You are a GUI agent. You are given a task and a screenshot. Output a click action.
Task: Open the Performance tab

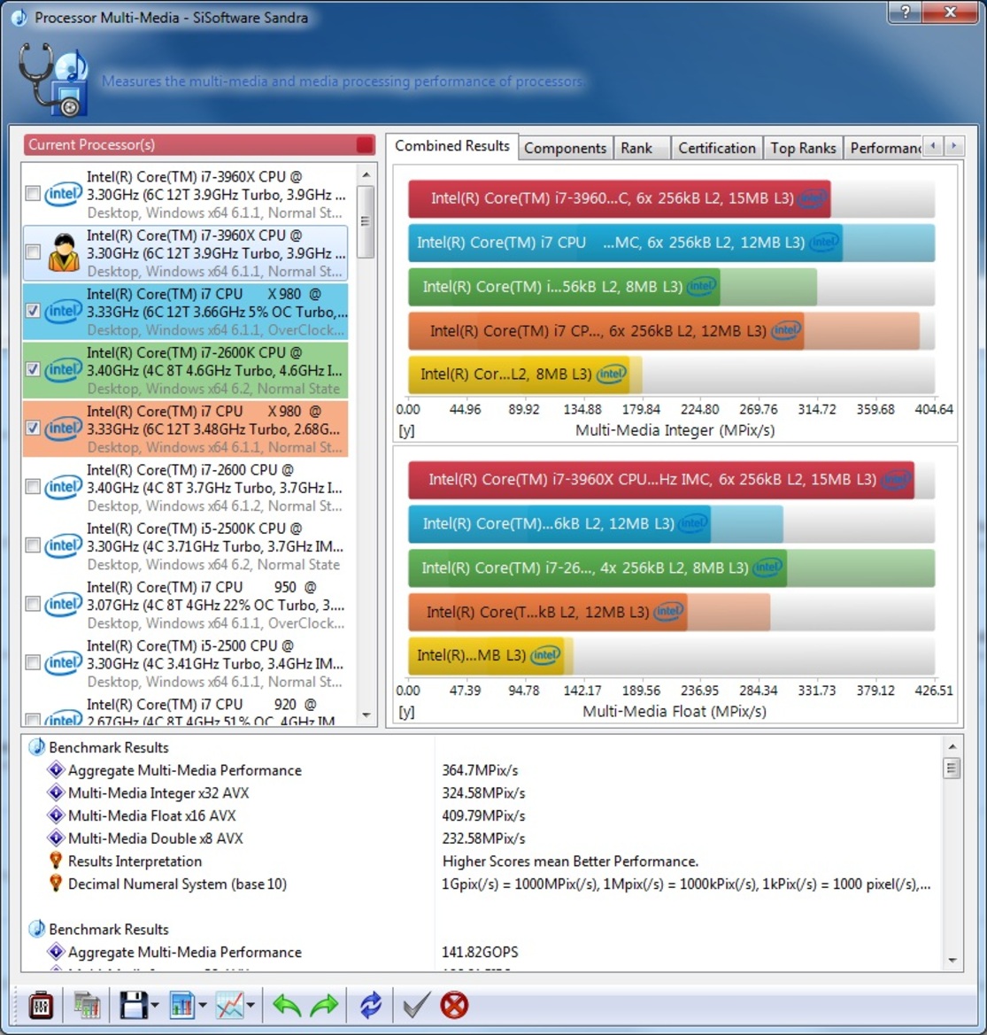(x=884, y=148)
